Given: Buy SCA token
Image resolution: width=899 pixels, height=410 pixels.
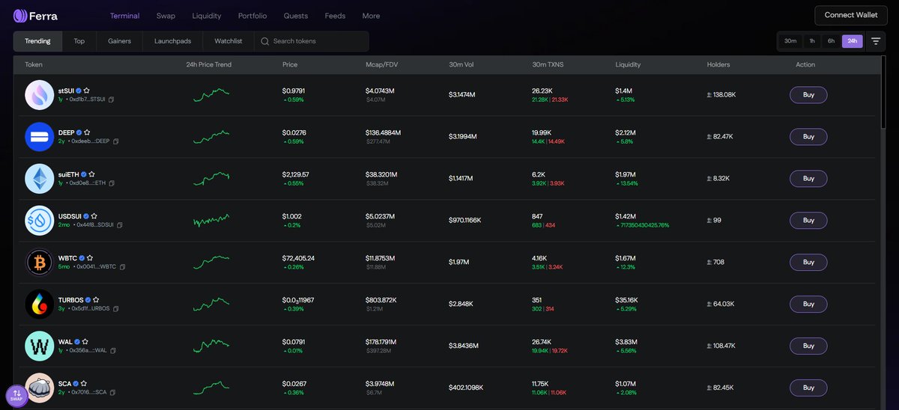Looking at the screenshot, I should click(x=808, y=388).
